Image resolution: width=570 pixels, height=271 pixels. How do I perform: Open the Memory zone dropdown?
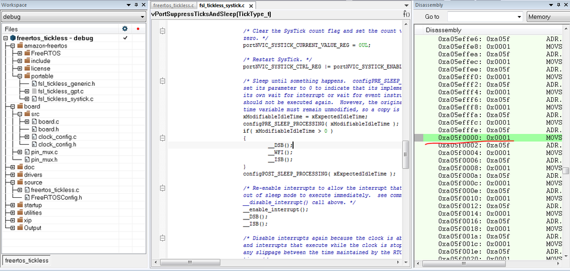coord(548,17)
